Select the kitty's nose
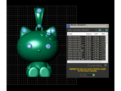The height and width of the screenshot is (91, 121). coord(39,51)
